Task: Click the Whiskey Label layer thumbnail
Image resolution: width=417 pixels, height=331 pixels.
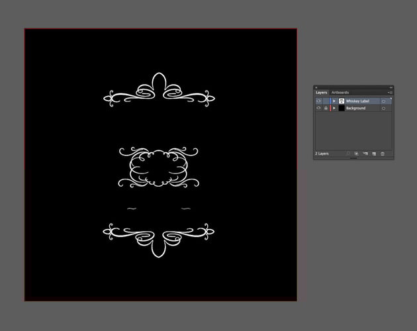Action: pyautogui.click(x=342, y=101)
